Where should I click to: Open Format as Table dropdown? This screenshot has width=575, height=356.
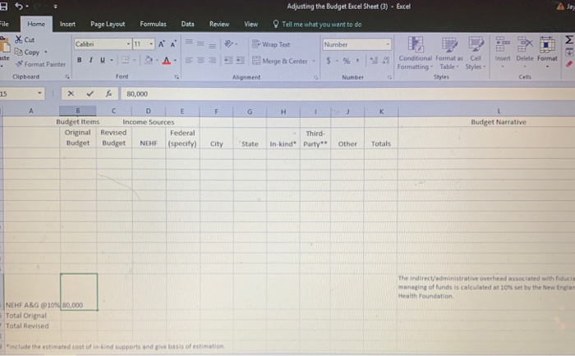[x=449, y=53]
